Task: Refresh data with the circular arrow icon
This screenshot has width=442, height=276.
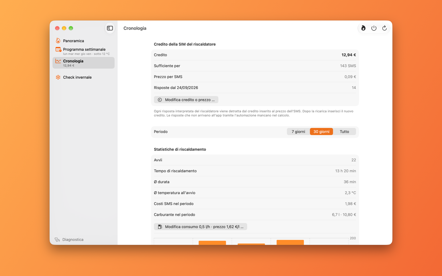Action: 384,28
